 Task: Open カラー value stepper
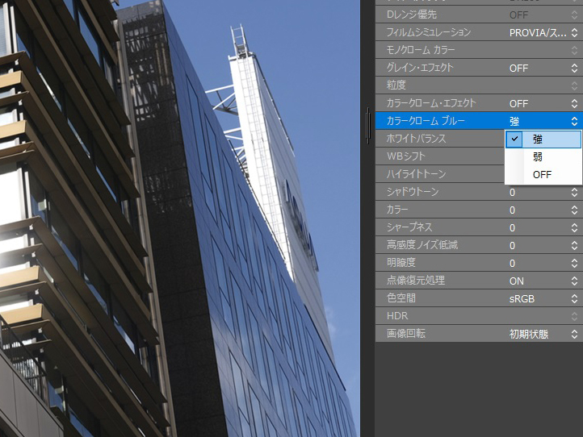574,210
